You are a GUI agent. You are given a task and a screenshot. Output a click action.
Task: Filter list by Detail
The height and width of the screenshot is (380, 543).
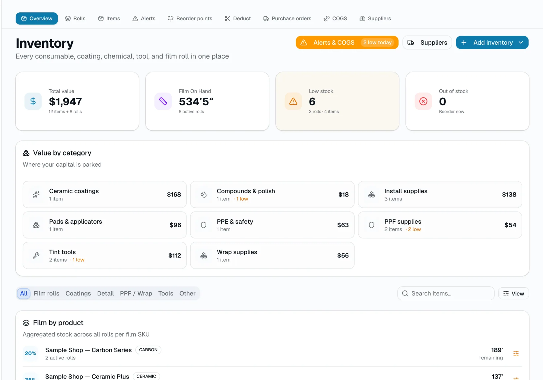106,293
